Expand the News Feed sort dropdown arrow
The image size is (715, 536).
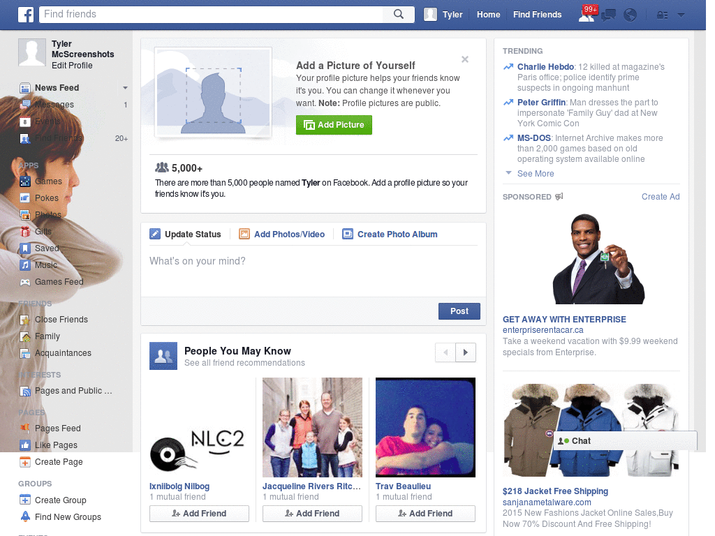(125, 88)
